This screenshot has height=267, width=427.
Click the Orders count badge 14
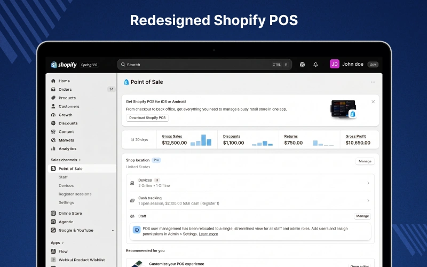(111, 89)
